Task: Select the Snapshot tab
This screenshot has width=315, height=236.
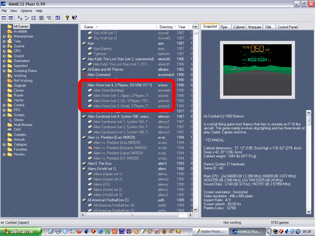Action: [x=210, y=26]
